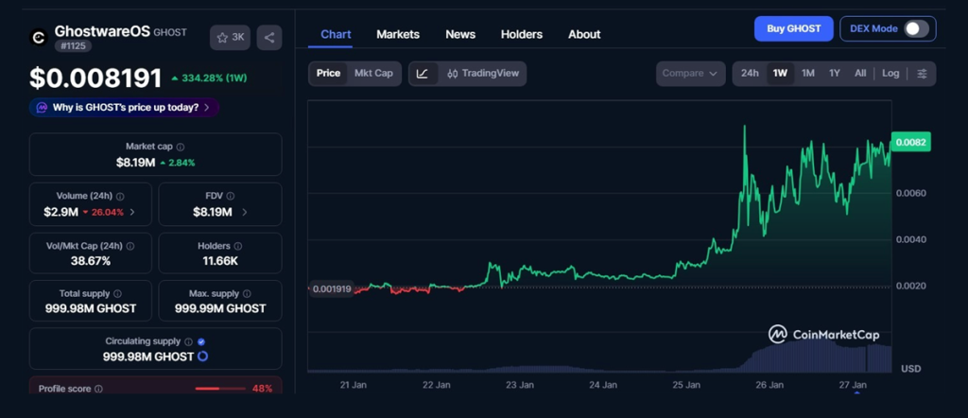Switch to the Markets tab
The width and height of the screenshot is (968, 418).
[398, 34]
